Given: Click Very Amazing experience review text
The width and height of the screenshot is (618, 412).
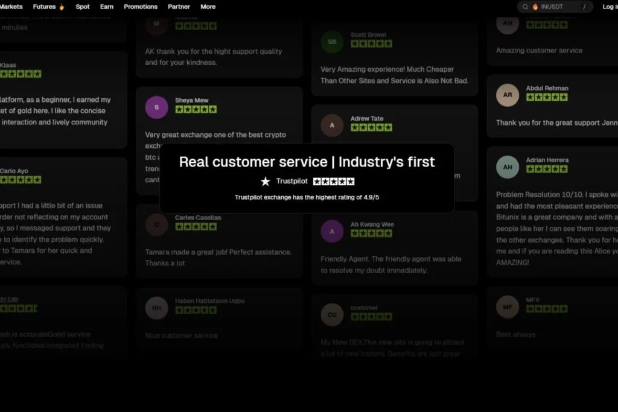Looking at the screenshot, I should (394, 75).
